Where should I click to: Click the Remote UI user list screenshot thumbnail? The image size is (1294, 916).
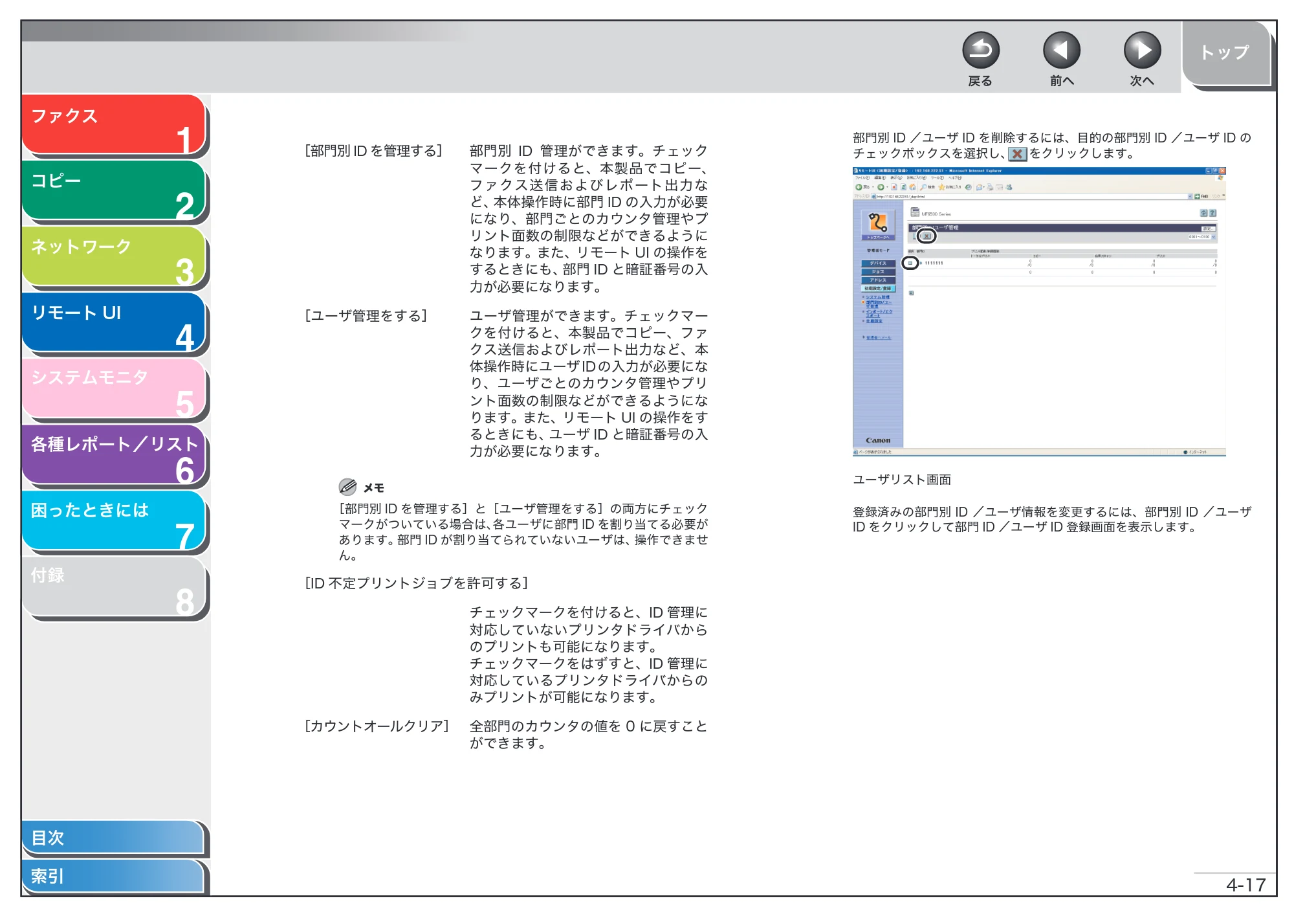[x=1039, y=312]
